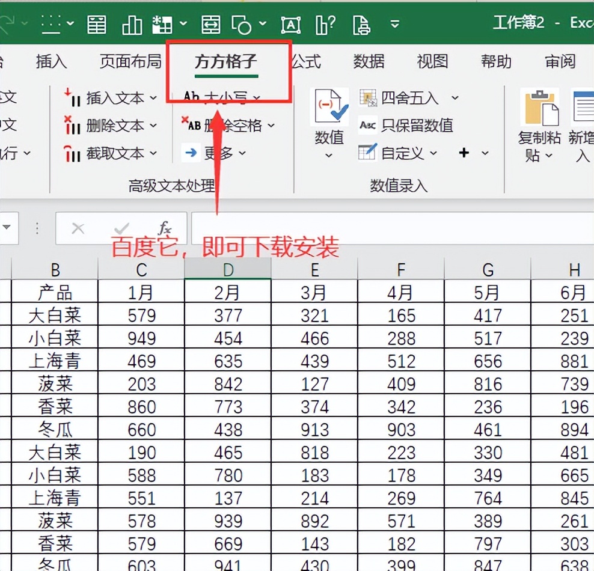Click the 四舍五入 icon
Viewport: 594px width, 571px height.
368,98
